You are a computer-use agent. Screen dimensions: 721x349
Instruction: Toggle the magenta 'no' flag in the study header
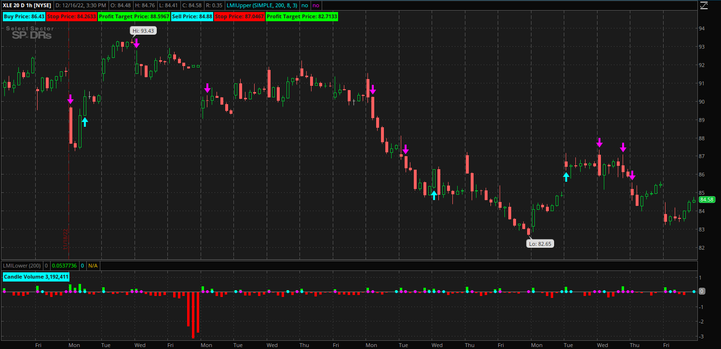pos(315,5)
